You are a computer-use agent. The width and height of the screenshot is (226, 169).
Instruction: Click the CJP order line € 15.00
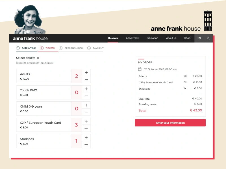click(197, 82)
